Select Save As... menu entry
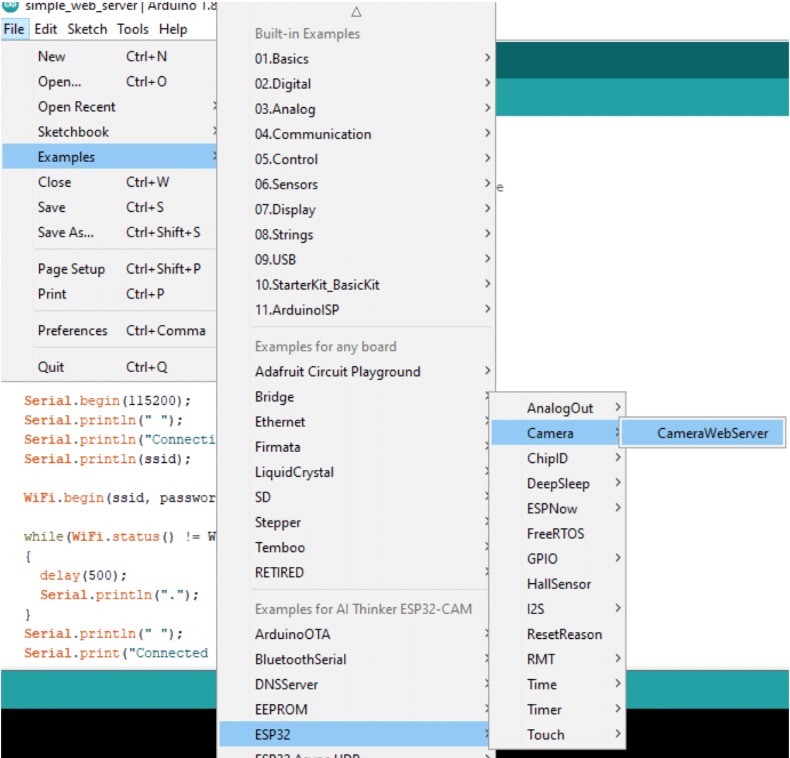Screen dimensions: 790x758 point(109,232)
